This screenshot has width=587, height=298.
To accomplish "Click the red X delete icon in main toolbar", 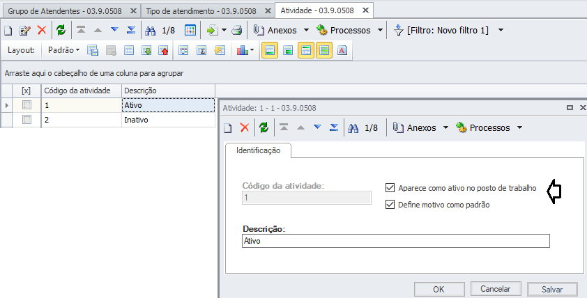I will tap(42, 30).
